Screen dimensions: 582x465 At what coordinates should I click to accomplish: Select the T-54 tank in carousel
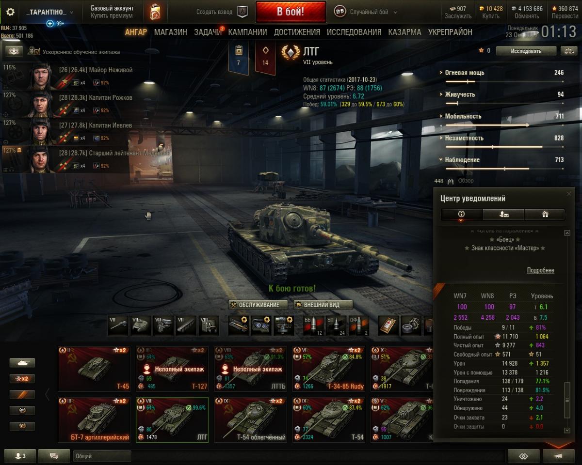[329, 420]
